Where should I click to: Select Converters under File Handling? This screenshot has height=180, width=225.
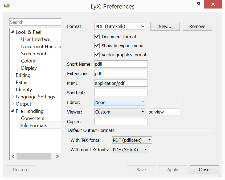click(32, 118)
